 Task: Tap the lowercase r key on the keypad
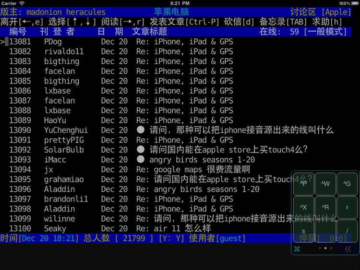(x=347, y=207)
